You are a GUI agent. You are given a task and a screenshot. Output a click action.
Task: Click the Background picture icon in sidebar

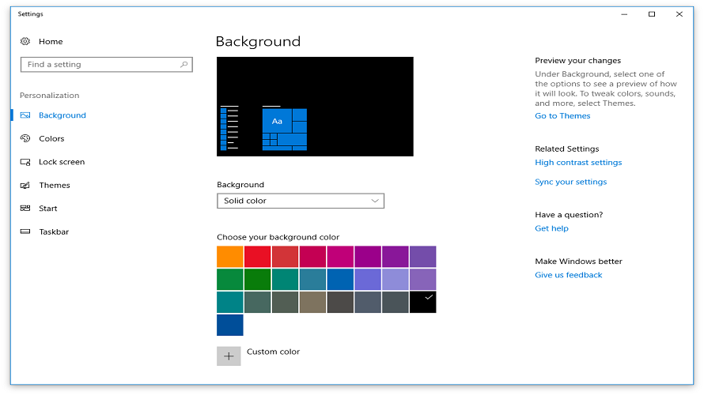[x=25, y=115]
